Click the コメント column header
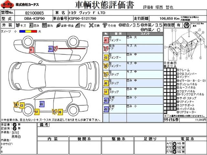 click(145, 34)
